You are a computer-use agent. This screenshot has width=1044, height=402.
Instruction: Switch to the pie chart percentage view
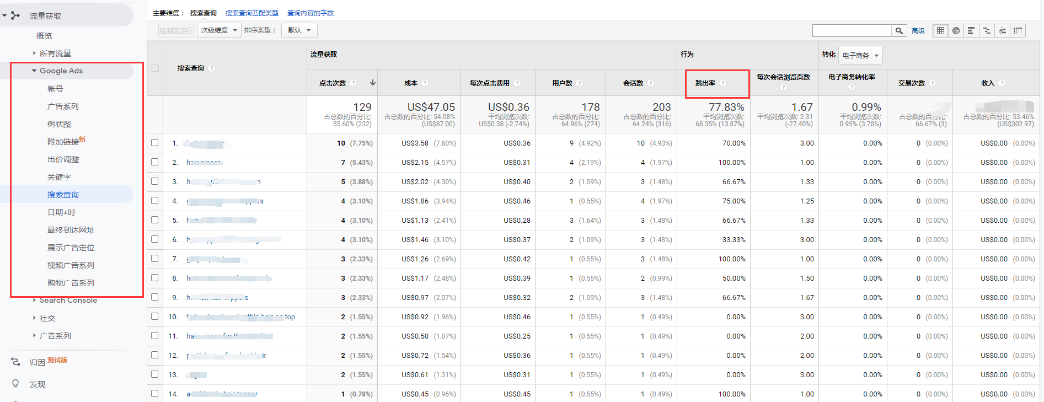click(x=956, y=31)
